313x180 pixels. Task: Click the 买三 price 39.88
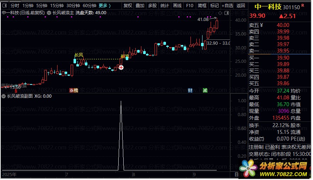click(x=283, y=71)
